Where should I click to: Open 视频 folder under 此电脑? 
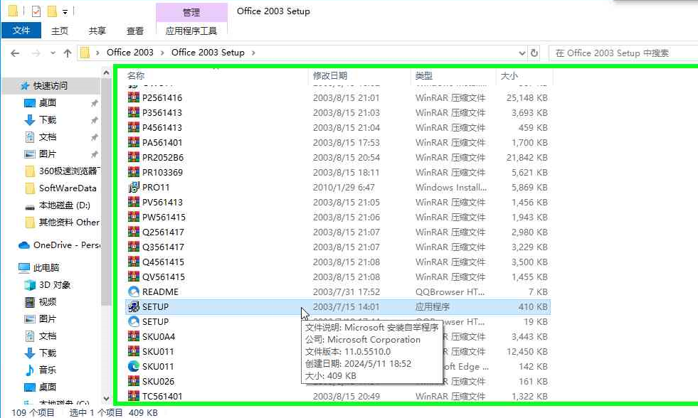click(47, 302)
